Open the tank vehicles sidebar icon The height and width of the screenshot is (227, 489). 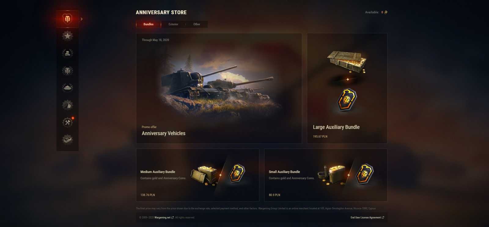(x=68, y=88)
